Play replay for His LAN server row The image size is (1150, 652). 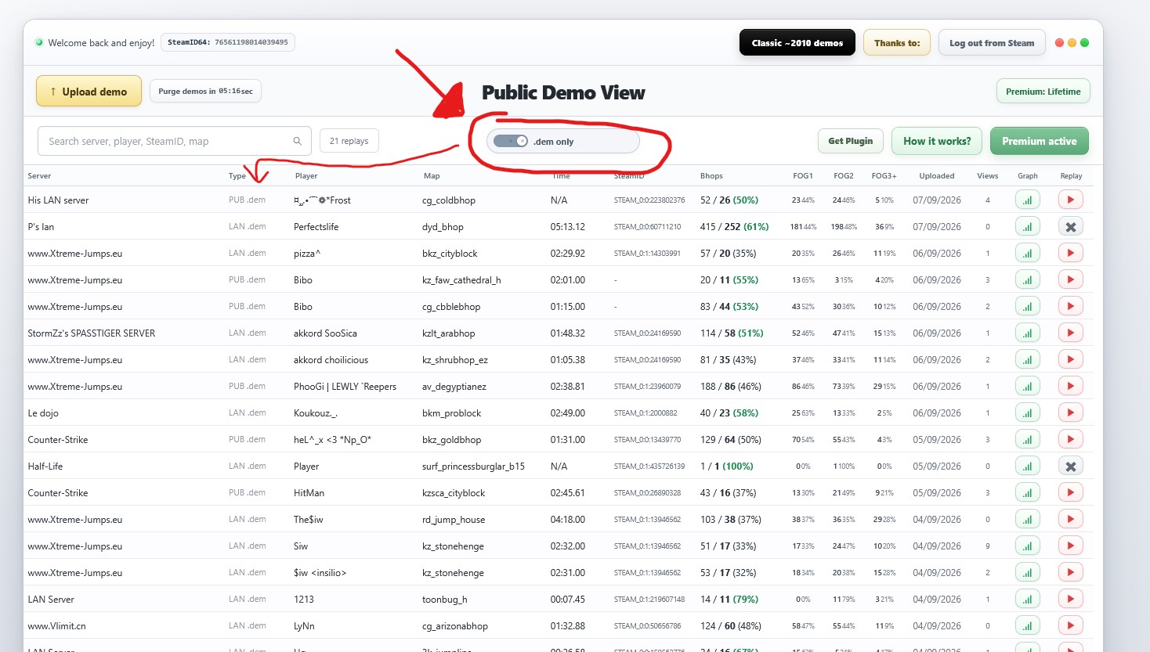click(x=1070, y=200)
